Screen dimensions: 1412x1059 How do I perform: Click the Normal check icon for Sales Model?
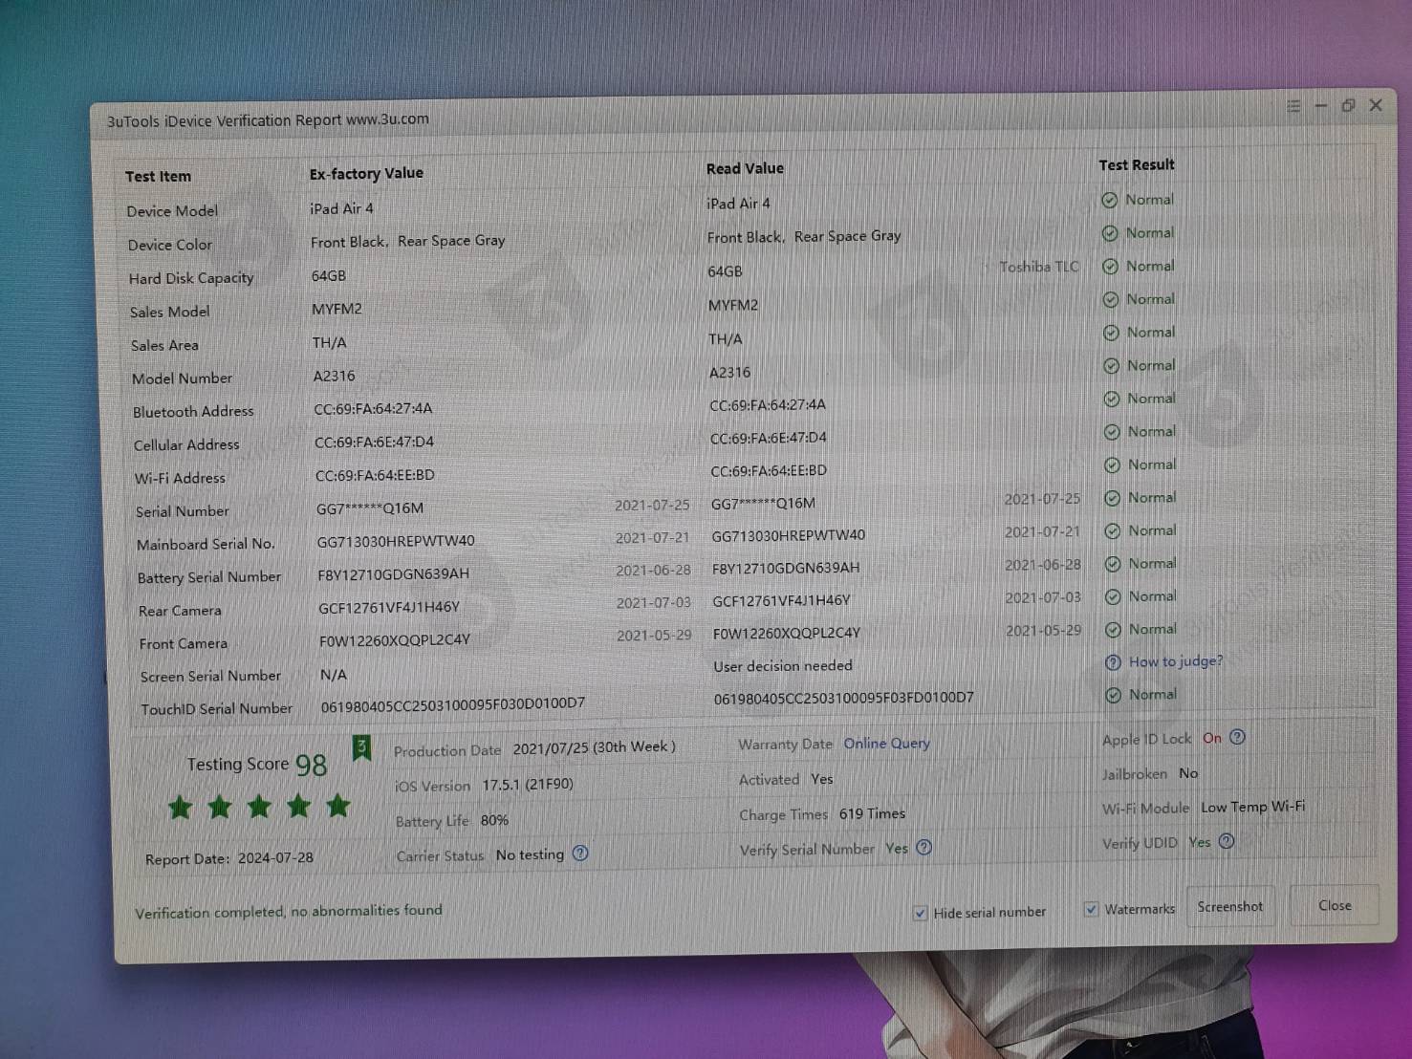[1110, 299]
